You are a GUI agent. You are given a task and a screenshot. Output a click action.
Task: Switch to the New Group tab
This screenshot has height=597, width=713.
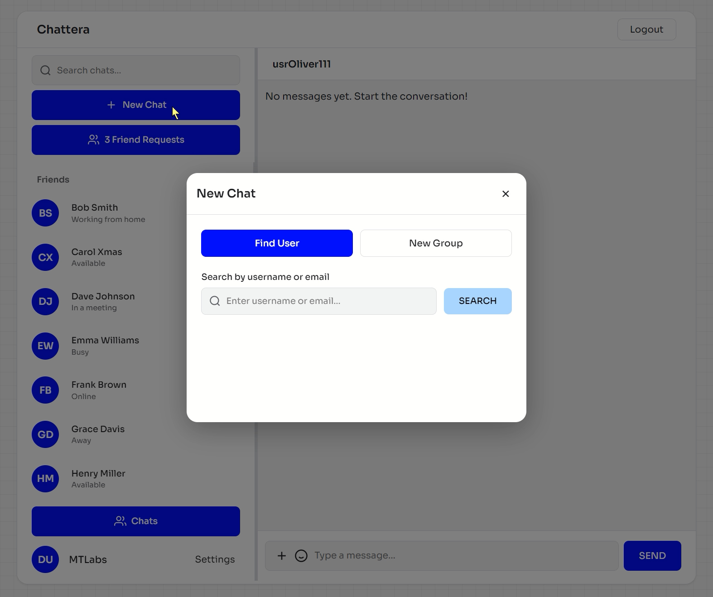(436, 243)
